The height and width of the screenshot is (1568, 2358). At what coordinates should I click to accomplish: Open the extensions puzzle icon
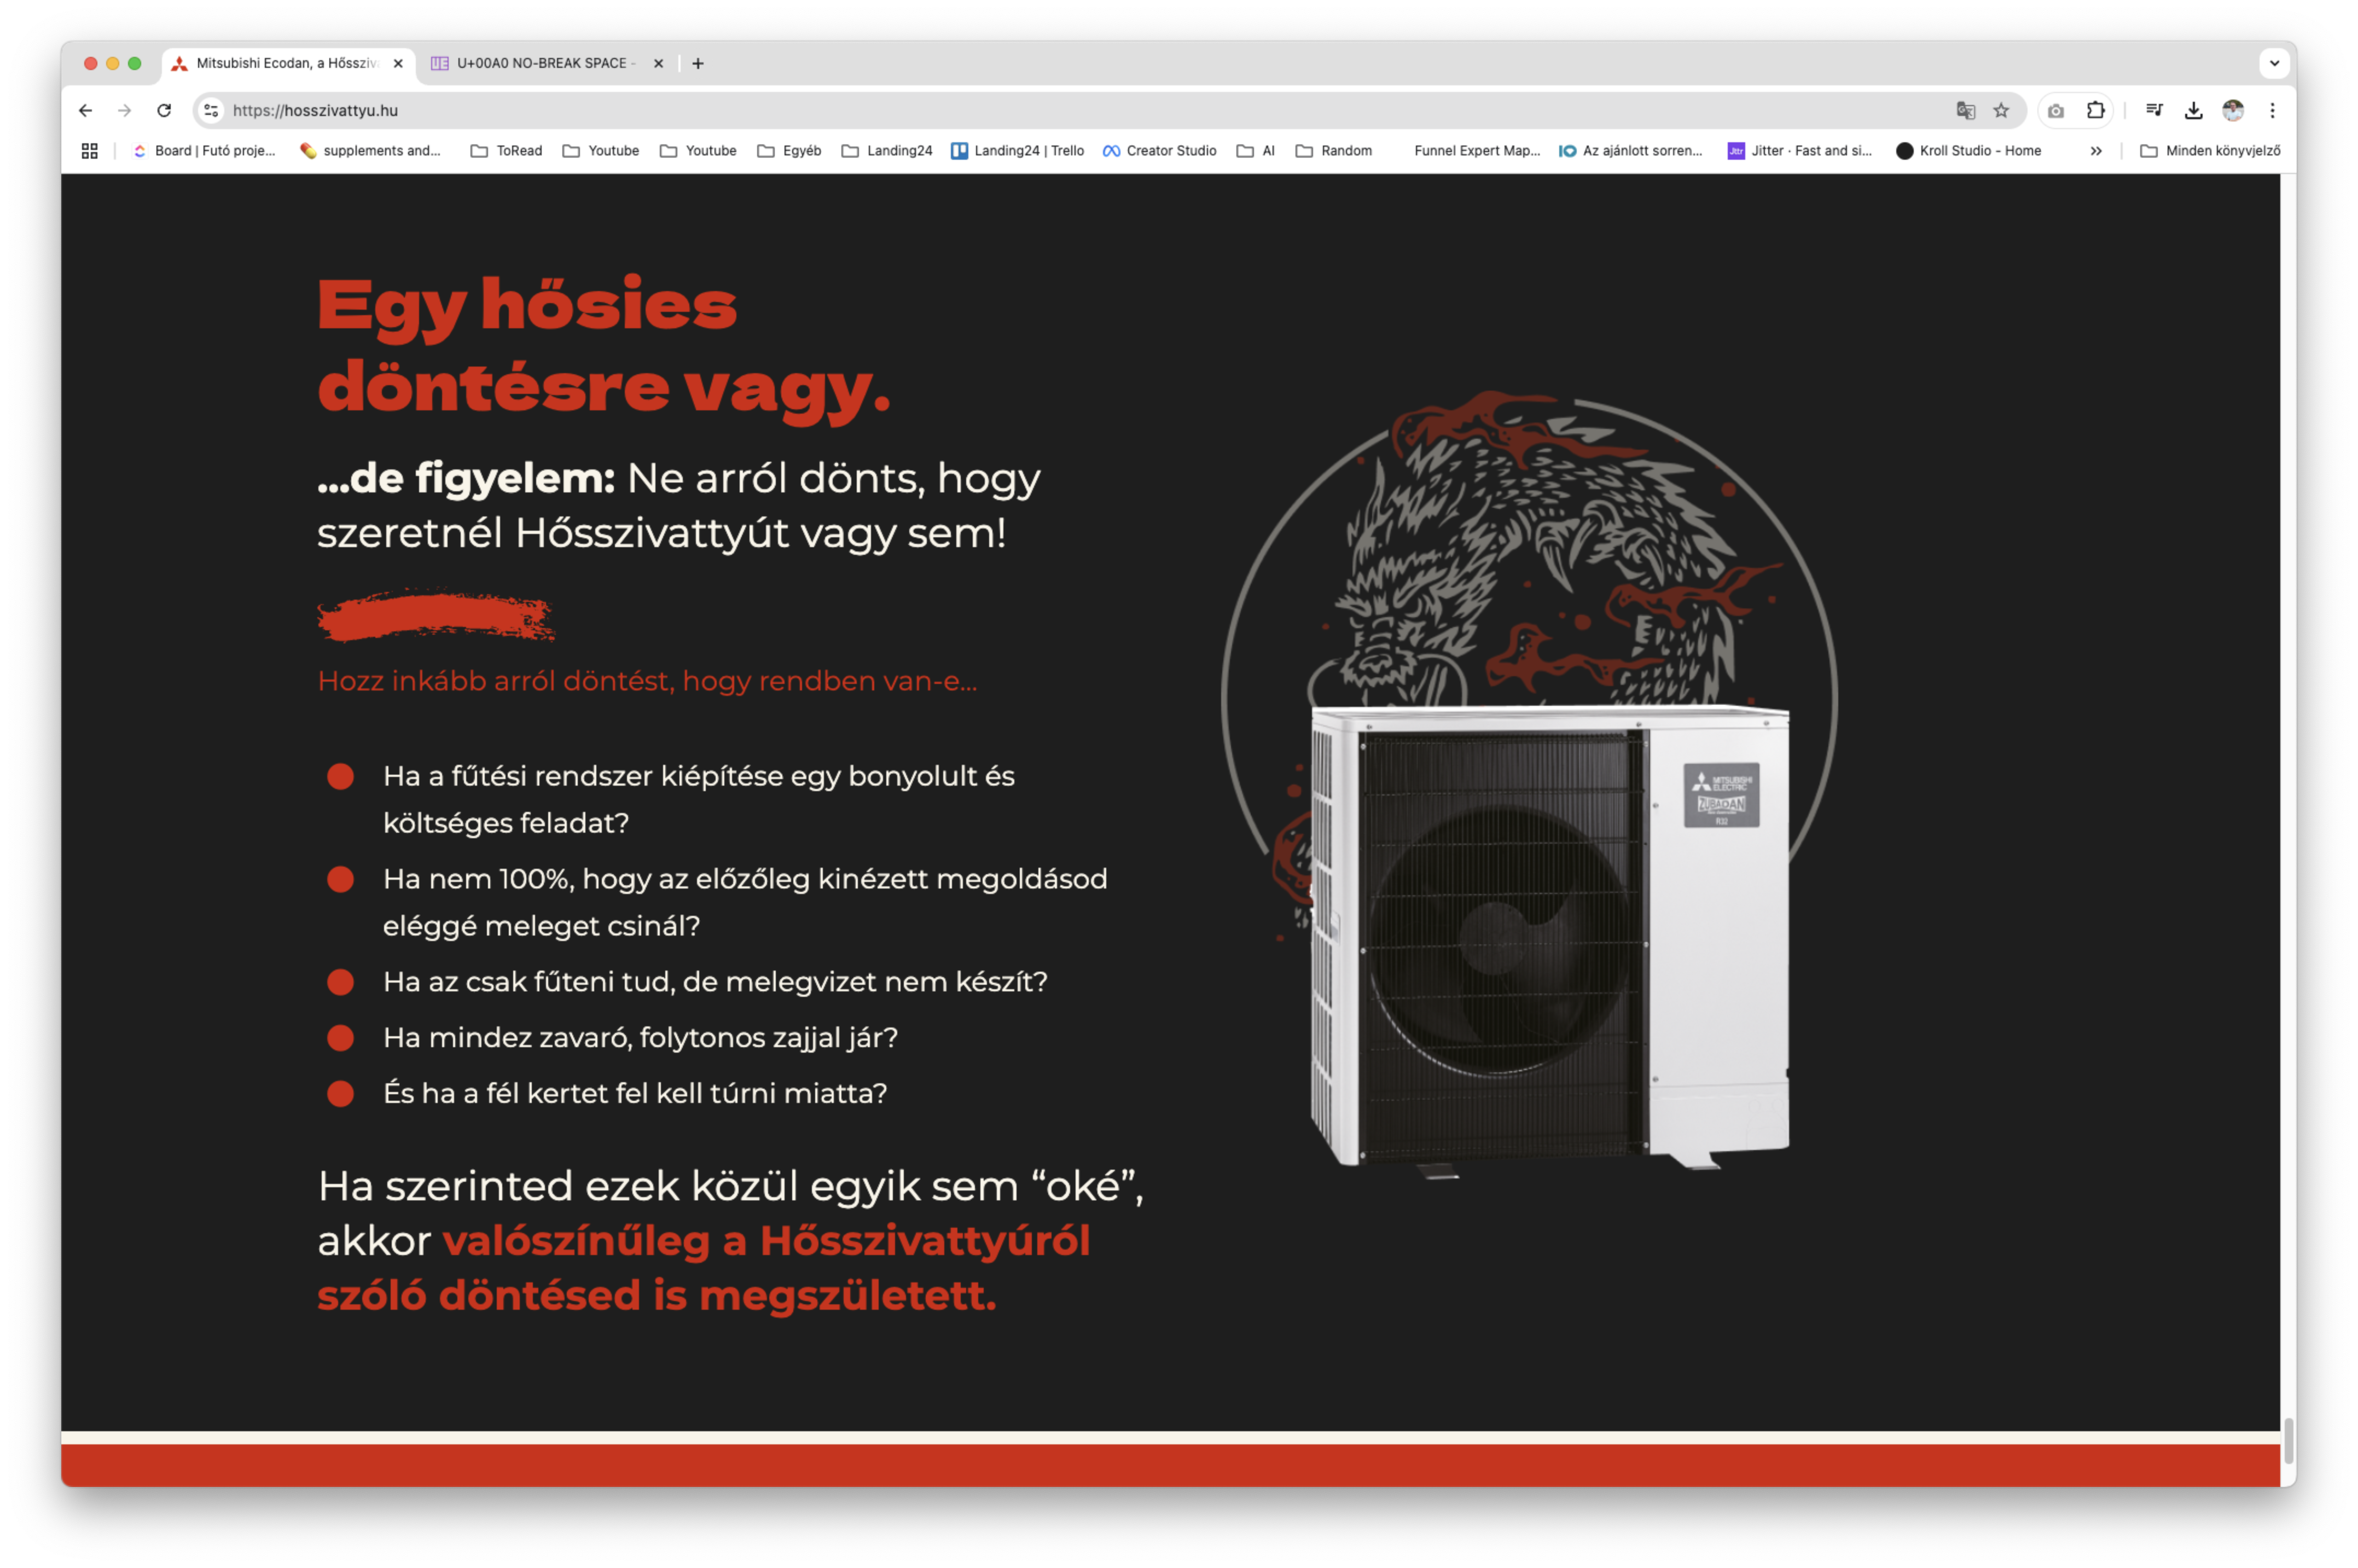pyautogui.click(x=2095, y=110)
